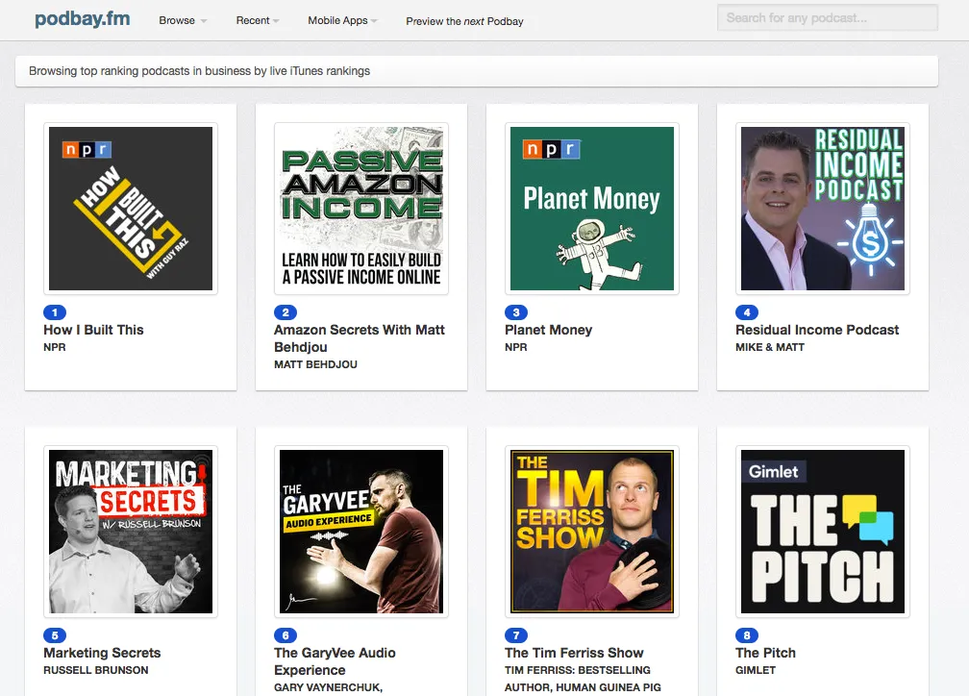The height and width of the screenshot is (696, 969).
Task: Open How I Built This cover art
Action: [x=131, y=209]
